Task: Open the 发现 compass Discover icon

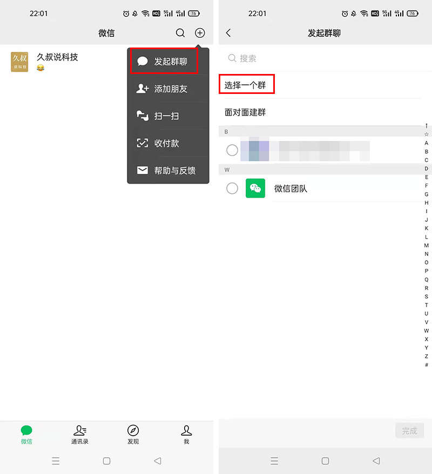Action: click(133, 434)
